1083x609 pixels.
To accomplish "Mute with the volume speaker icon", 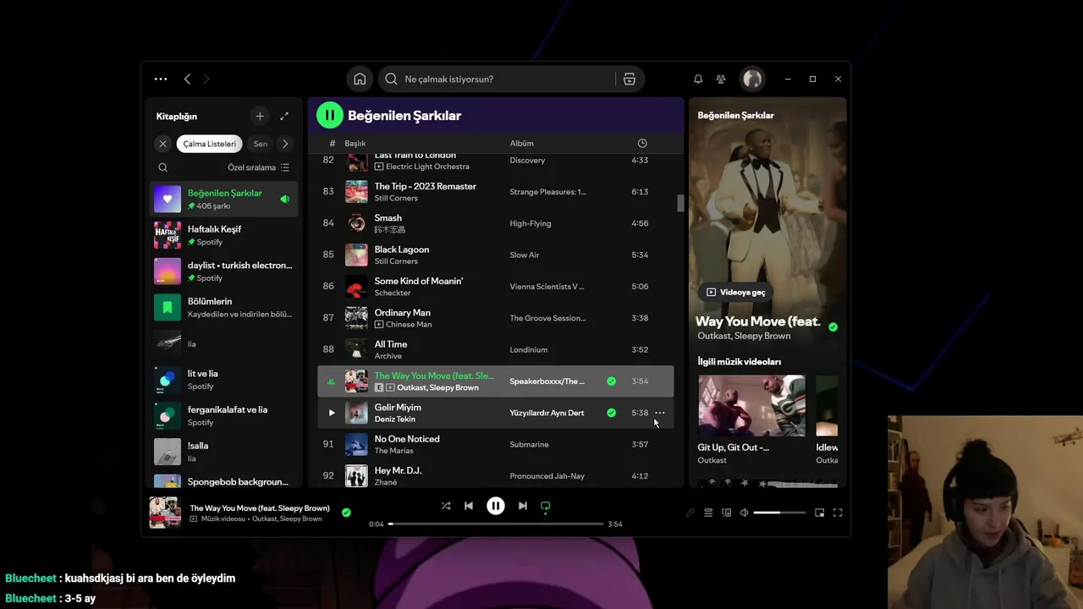I will click(x=745, y=513).
